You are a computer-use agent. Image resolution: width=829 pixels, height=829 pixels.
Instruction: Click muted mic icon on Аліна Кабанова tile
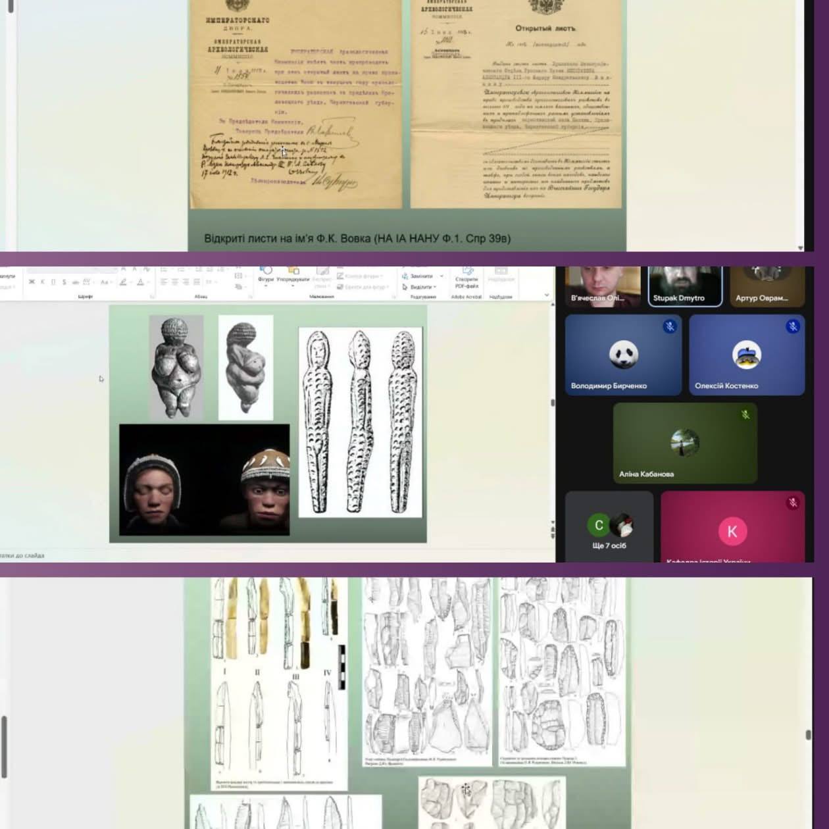tap(745, 414)
